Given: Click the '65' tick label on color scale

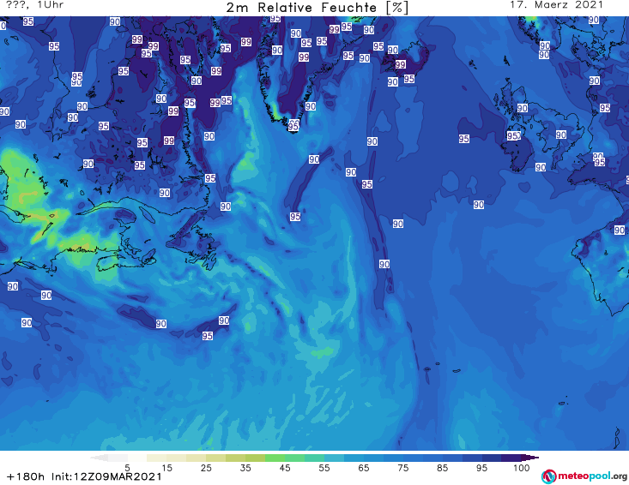Looking at the screenshot, I should 364,467.
